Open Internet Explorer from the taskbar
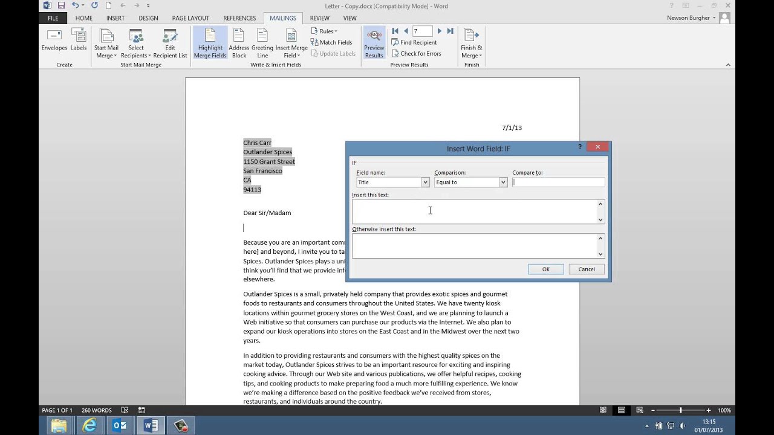 click(x=89, y=425)
